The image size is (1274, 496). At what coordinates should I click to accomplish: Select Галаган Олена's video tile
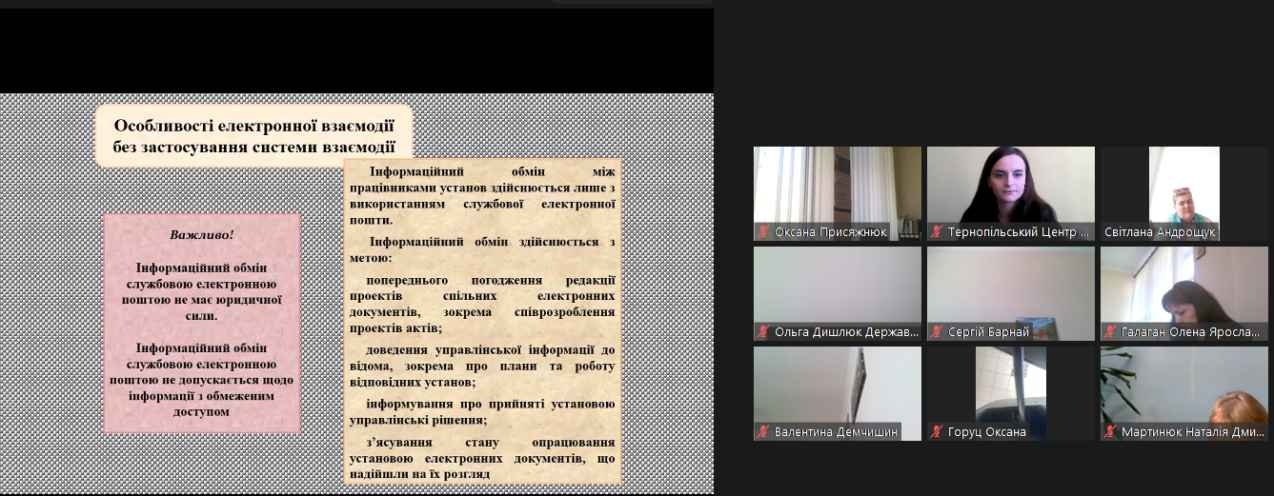1184,293
